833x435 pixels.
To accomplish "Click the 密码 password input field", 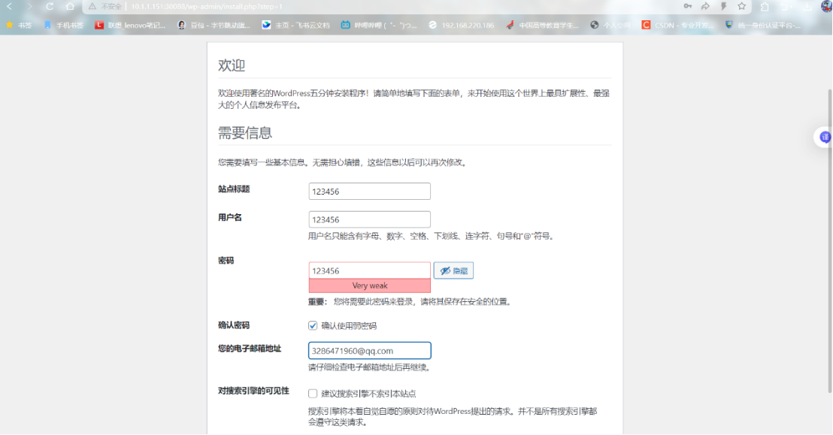I will click(x=369, y=270).
